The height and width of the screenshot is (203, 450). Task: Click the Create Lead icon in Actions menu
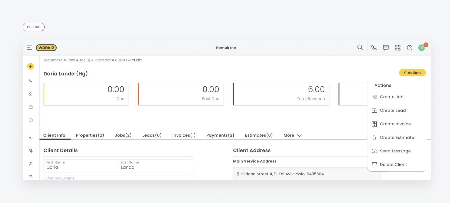pos(374,110)
